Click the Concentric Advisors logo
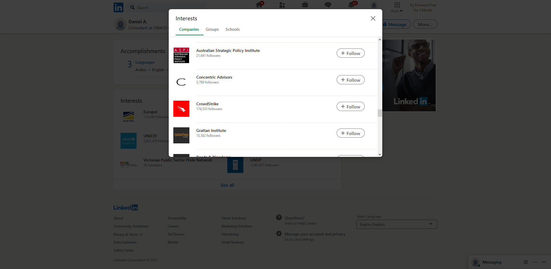The image size is (551, 269). (x=181, y=82)
